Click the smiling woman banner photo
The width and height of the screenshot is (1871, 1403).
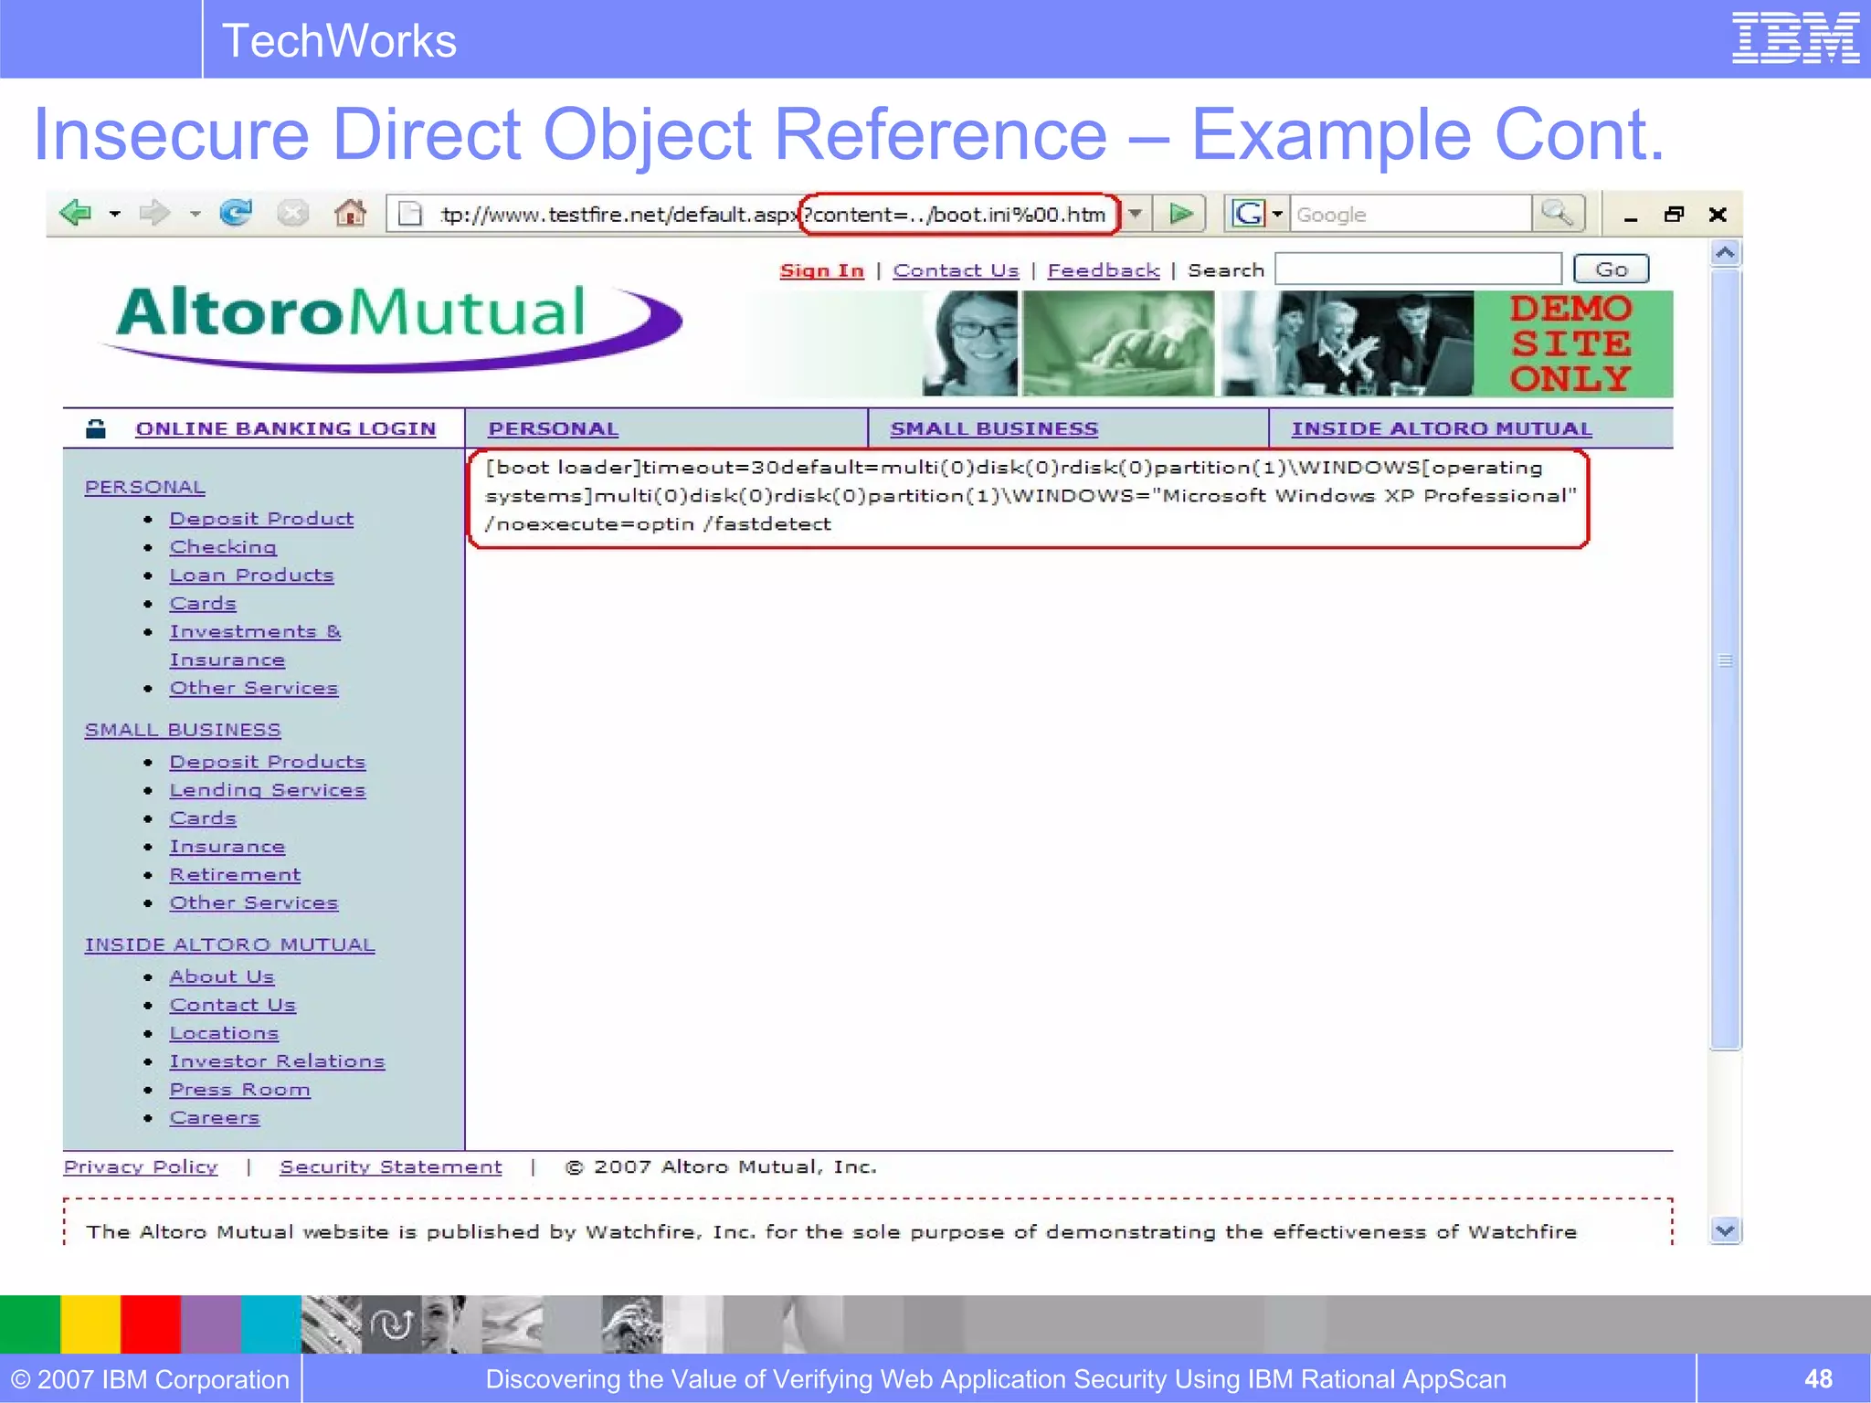coord(970,343)
